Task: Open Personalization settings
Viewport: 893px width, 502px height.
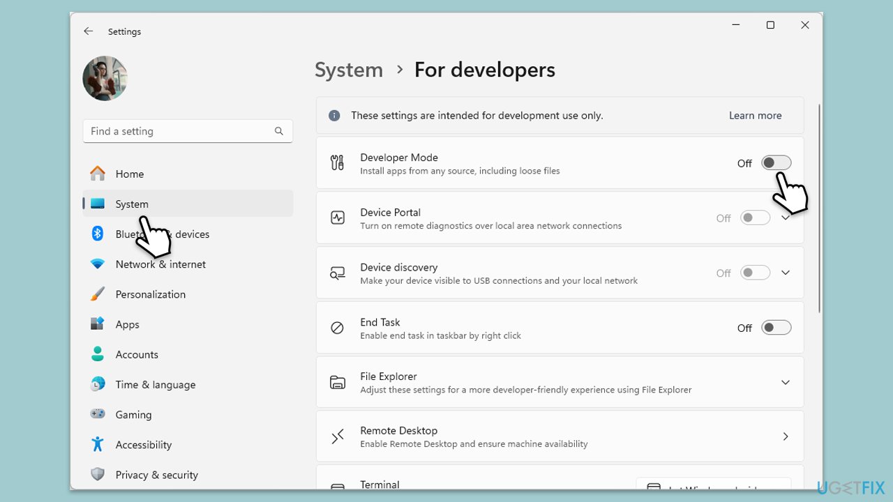Action: coord(188,294)
